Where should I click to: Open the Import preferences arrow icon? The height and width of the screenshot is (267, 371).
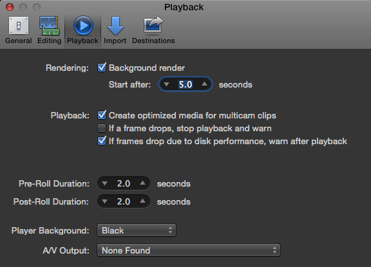click(115, 26)
